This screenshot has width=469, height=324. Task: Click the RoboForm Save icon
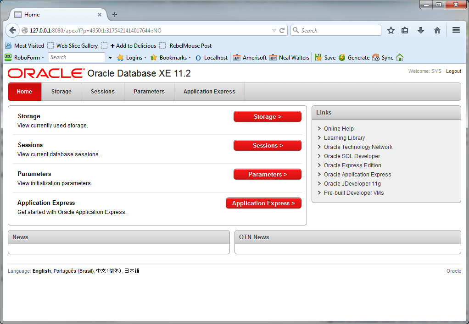click(325, 58)
